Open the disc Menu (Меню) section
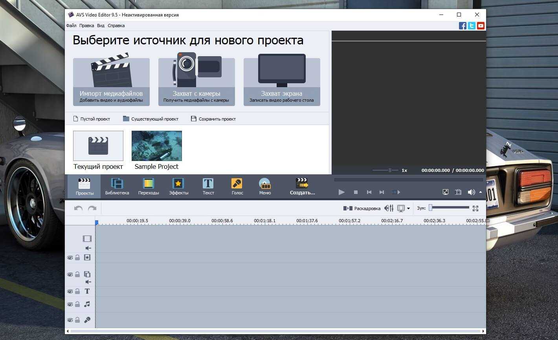 (265, 186)
